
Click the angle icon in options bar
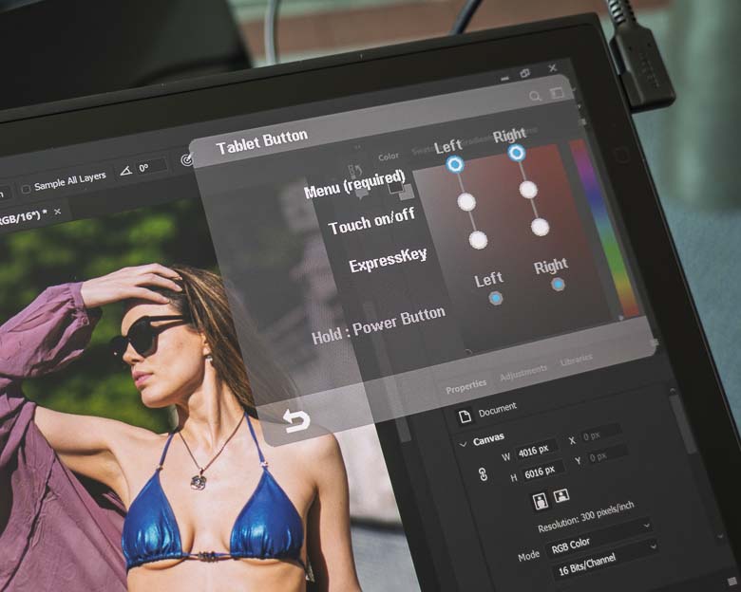[x=125, y=171]
